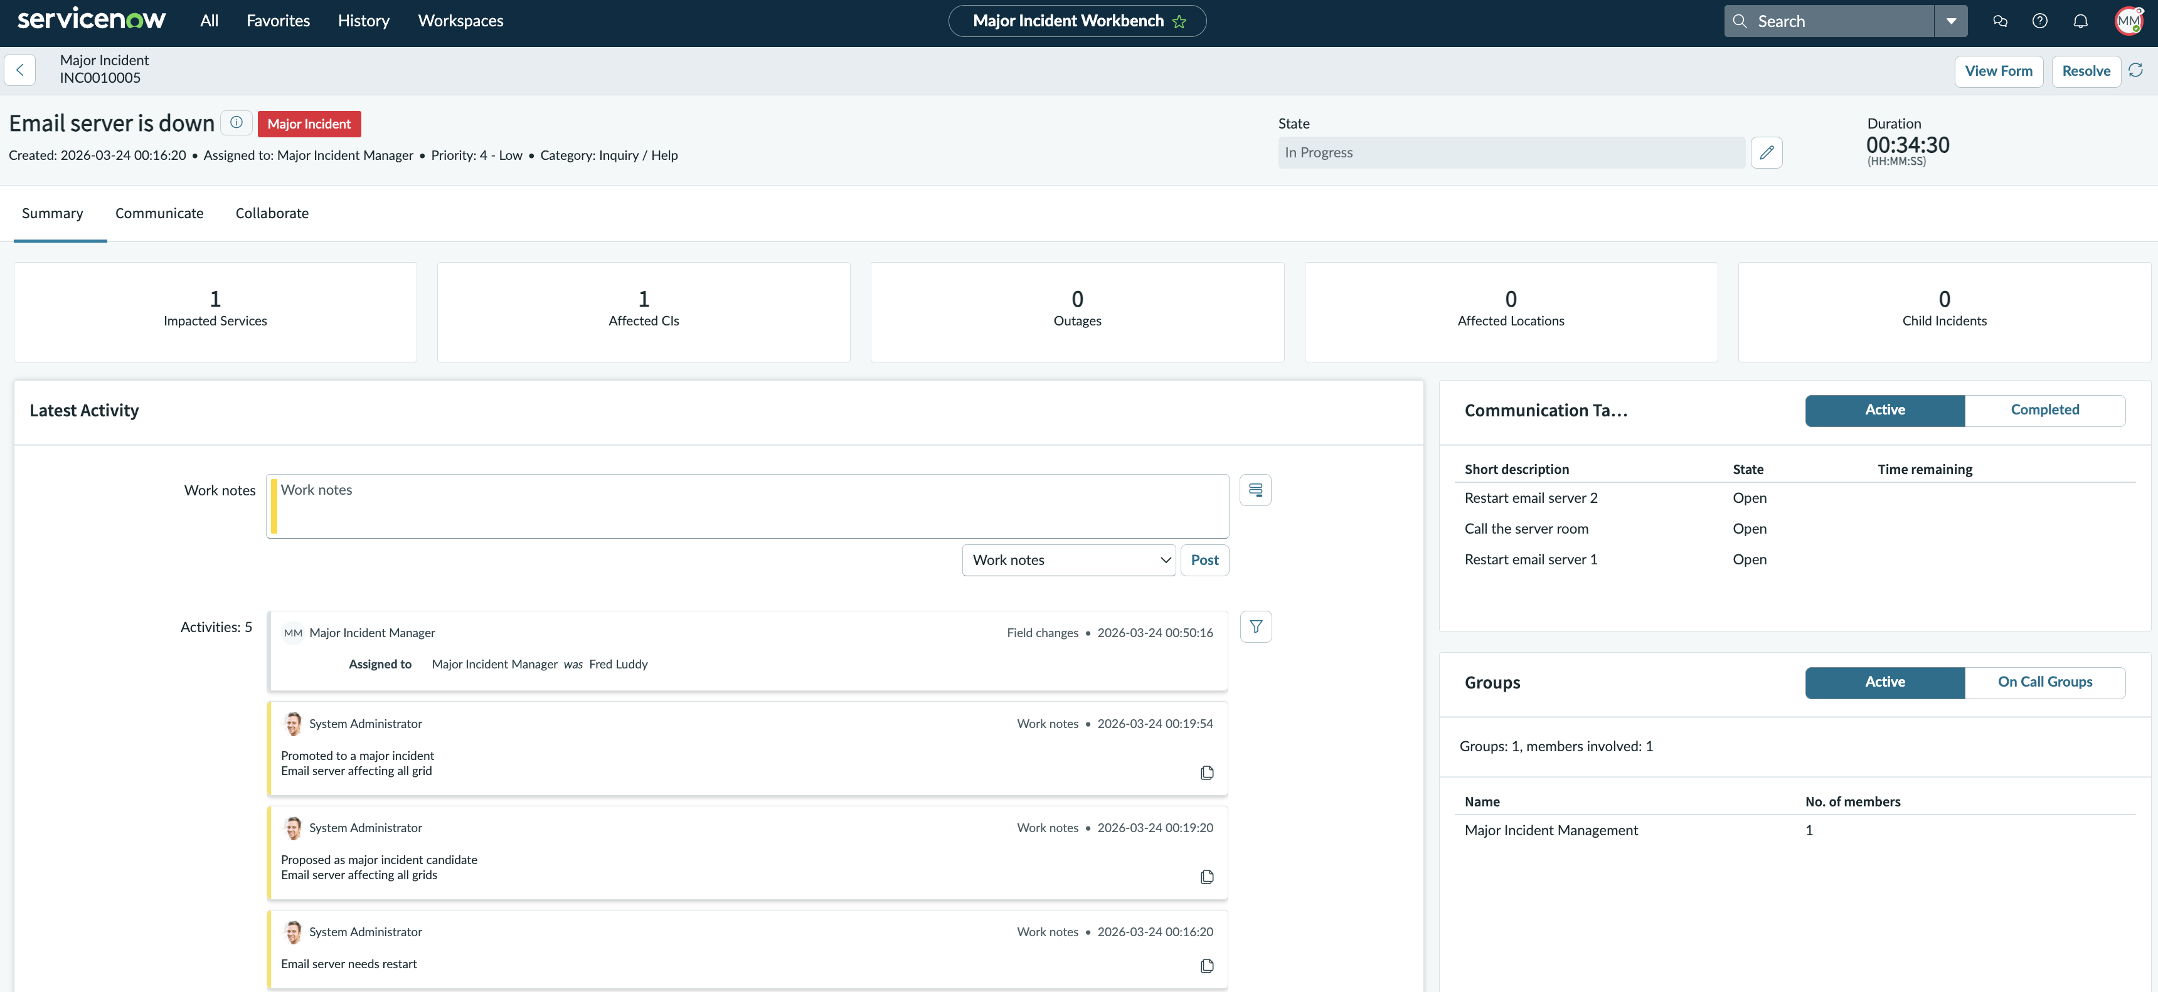Click the Major Incident red badge
Screen dimensions: 2158x992
pyautogui.click(x=309, y=124)
